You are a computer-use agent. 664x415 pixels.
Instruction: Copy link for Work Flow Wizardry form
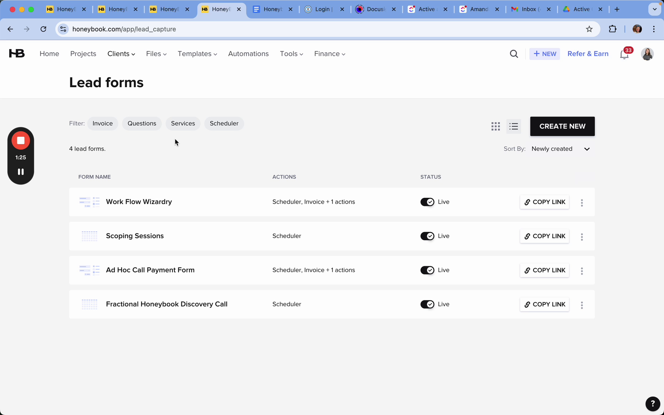coord(544,202)
